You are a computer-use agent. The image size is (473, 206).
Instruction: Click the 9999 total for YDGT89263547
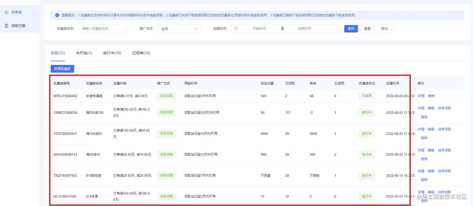[264, 134]
